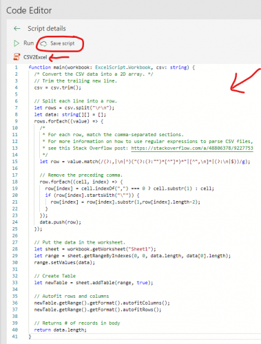
Task: Select the CSV2Excel script name
Action: (x=35, y=57)
